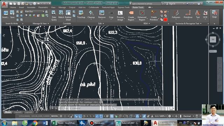224x126 pixels.
Task: Toggle 2D object snap in status bar
Action: click(101, 116)
